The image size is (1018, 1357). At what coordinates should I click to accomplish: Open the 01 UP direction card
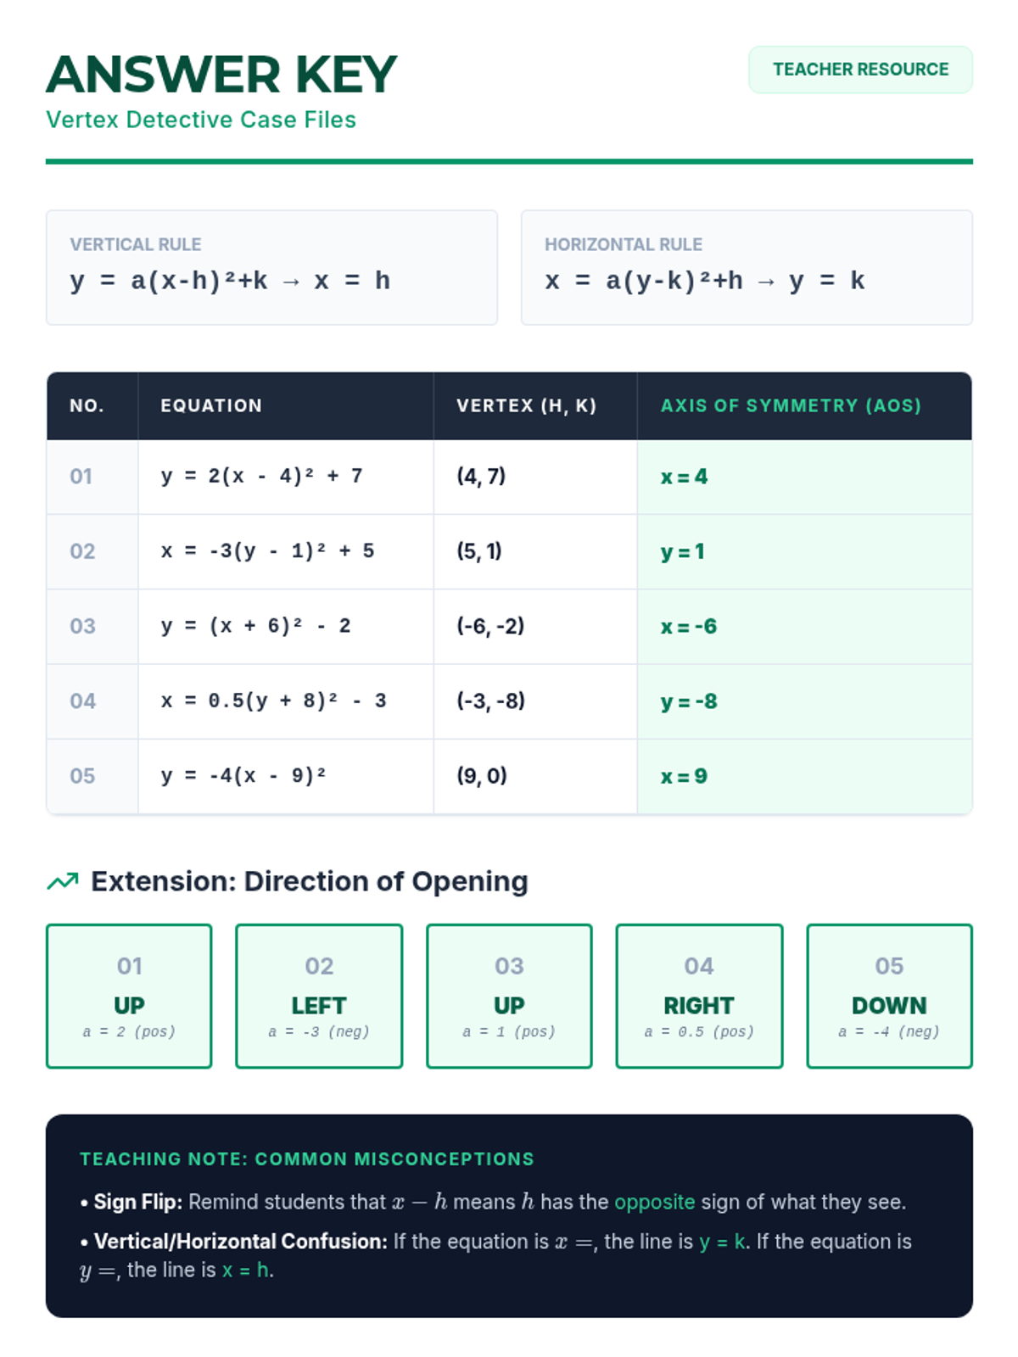coord(129,996)
